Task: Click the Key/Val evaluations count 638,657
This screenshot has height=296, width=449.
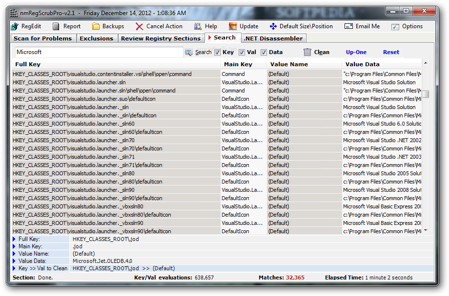Action: coord(204,277)
